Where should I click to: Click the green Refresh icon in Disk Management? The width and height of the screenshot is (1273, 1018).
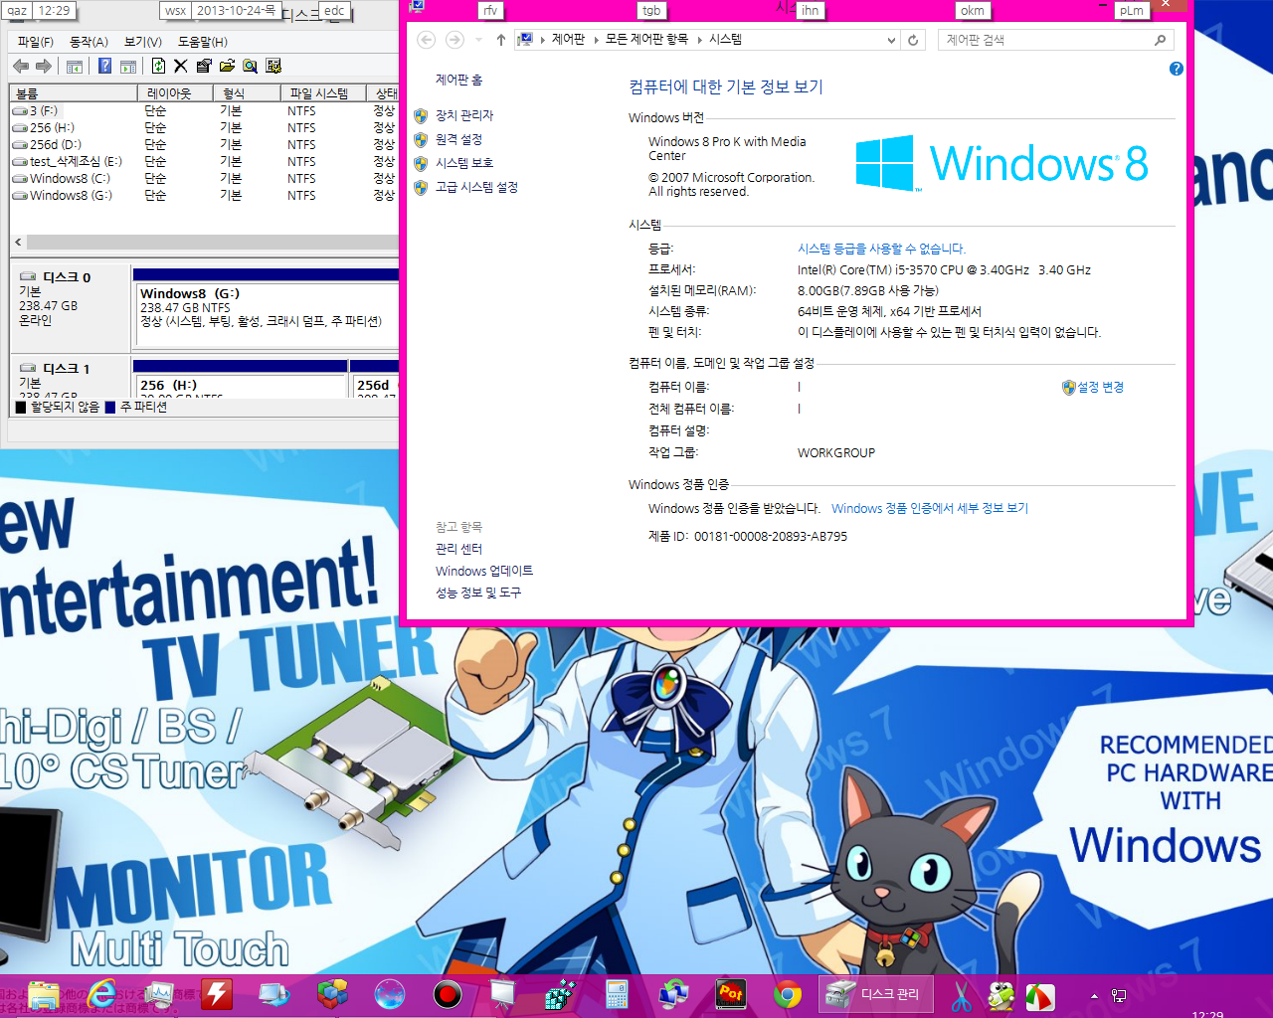tap(158, 66)
